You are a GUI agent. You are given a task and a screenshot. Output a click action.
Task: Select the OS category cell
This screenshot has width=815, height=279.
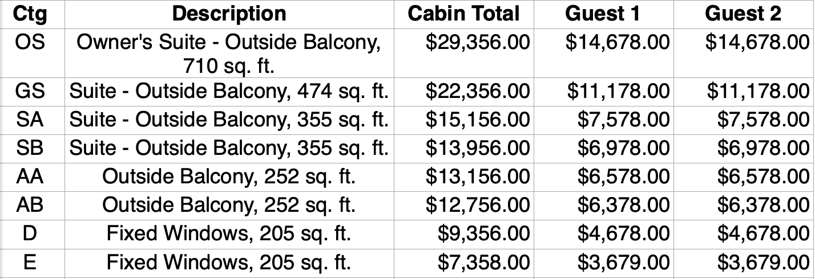(30, 42)
